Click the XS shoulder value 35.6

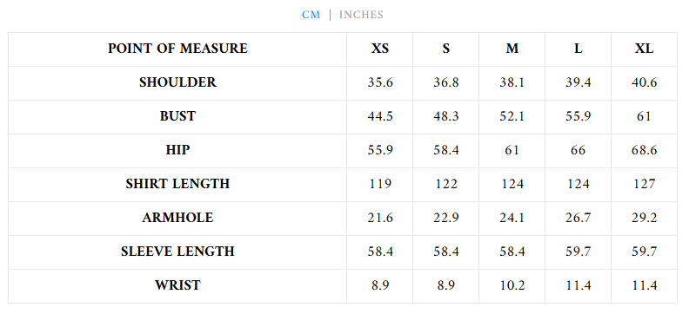(380, 82)
